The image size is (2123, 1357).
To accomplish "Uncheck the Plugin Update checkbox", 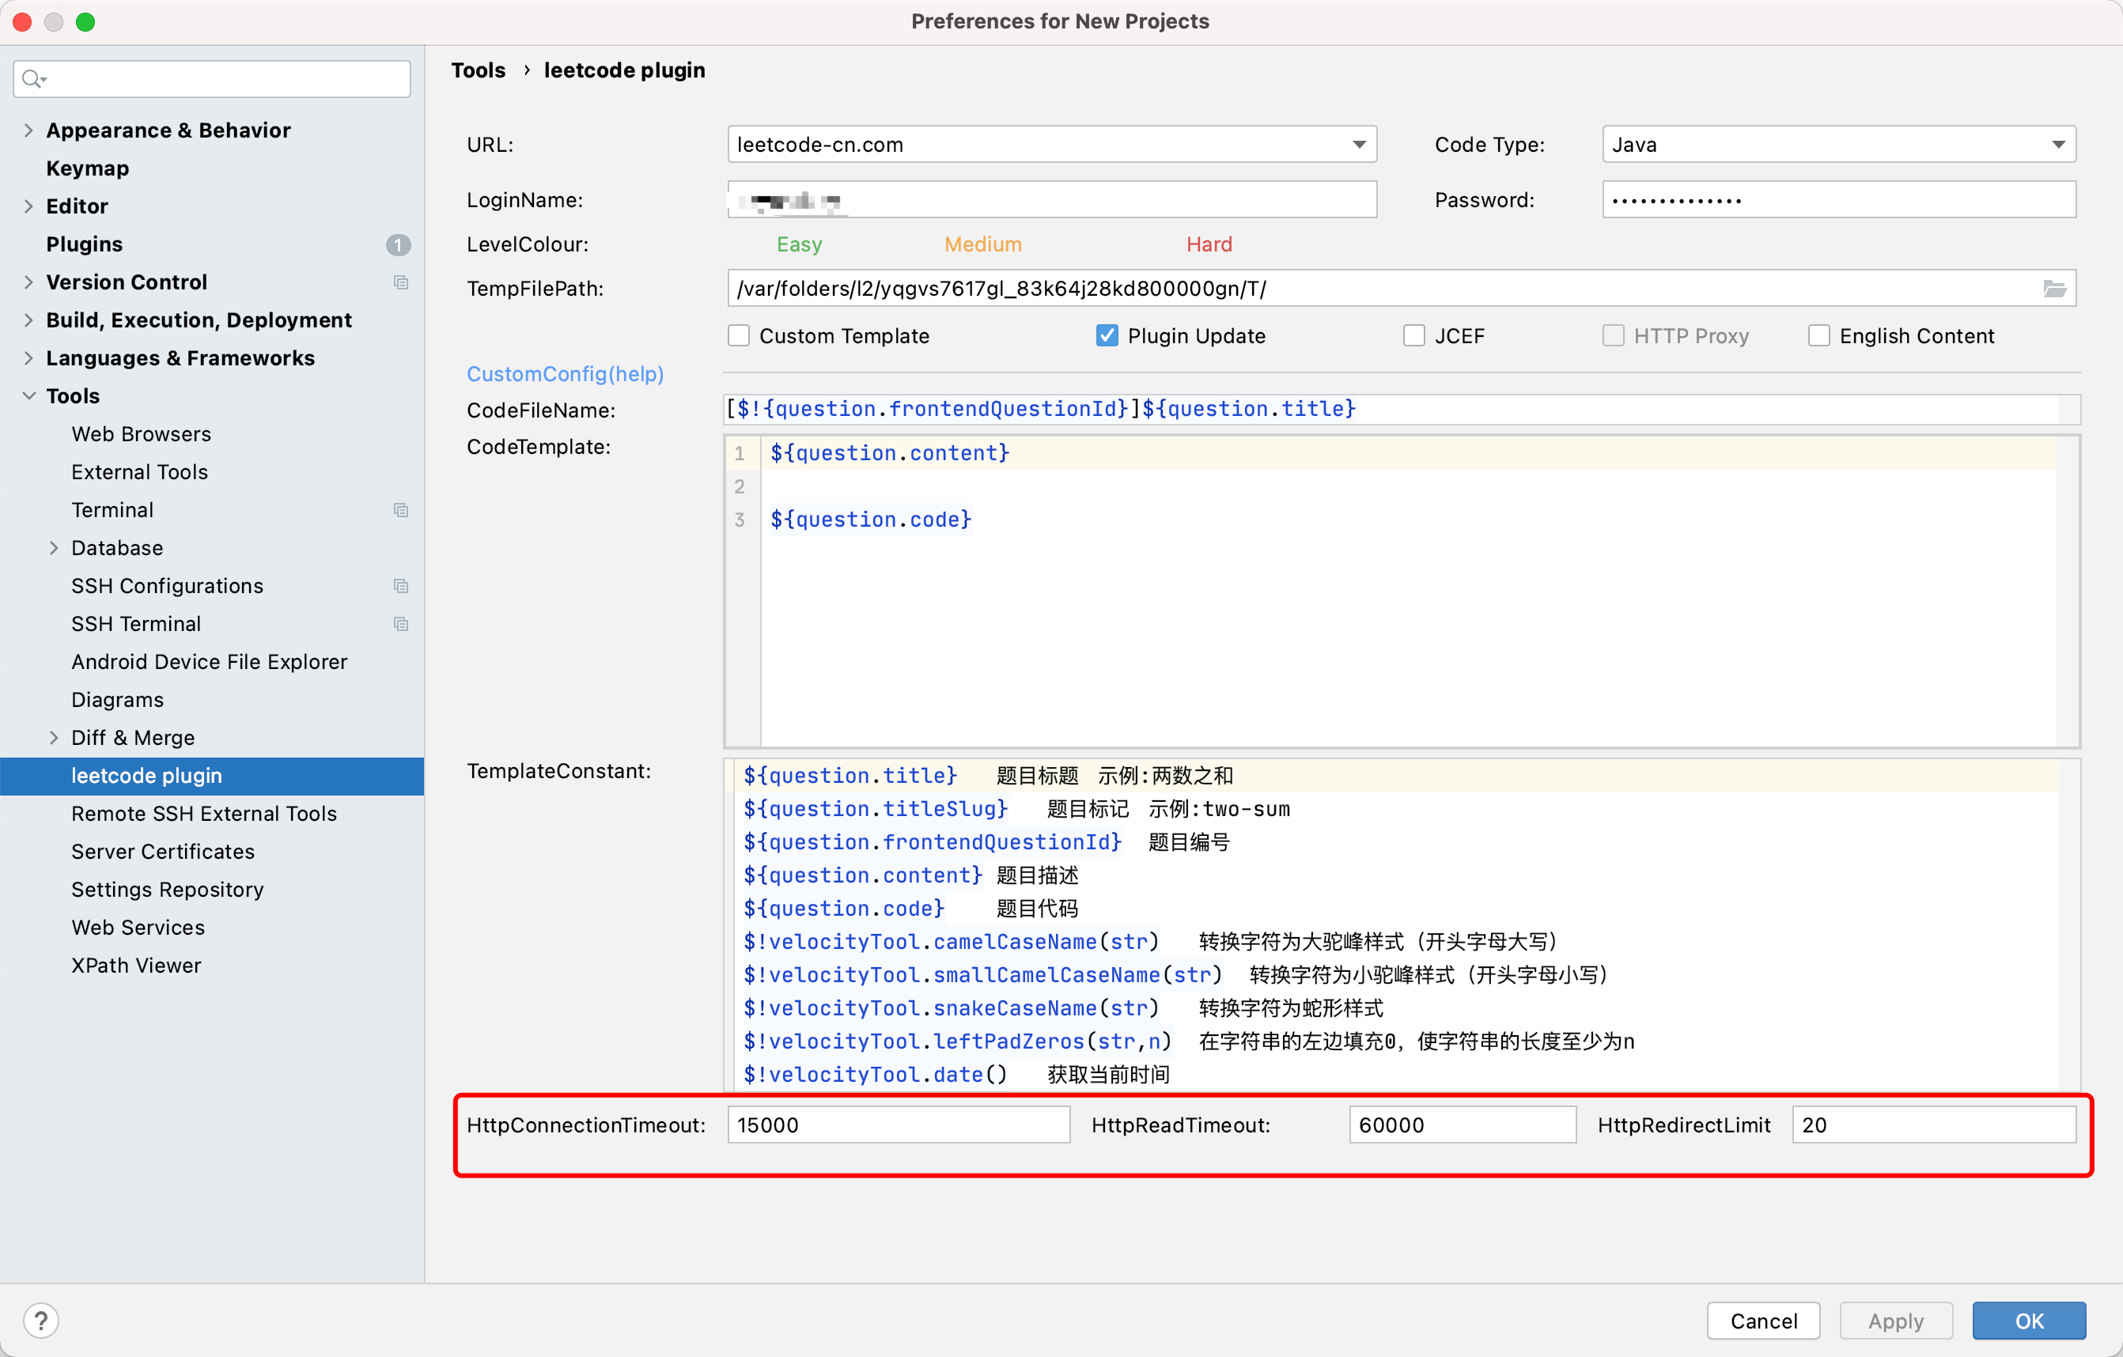I will point(1107,336).
